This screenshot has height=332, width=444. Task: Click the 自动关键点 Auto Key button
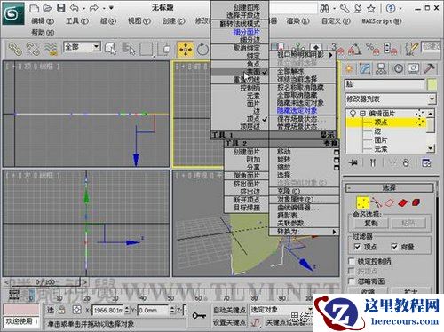(x=230, y=310)
